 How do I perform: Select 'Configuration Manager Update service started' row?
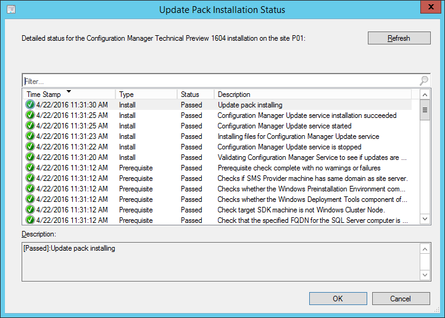[285, 126]
